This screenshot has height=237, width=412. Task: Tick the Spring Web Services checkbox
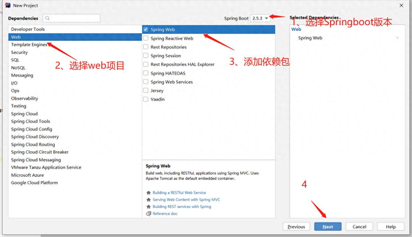[146, 82]
